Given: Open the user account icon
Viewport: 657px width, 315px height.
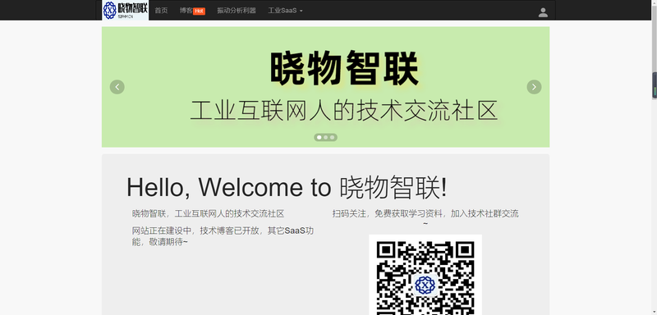Looking at the screenshot, I should pos(543,12).
